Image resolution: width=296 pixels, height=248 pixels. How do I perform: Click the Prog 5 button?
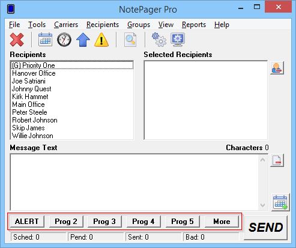coord(183,222)
